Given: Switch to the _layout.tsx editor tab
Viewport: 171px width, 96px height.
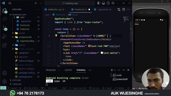Looking at the screenshot, I should [103, 10].
